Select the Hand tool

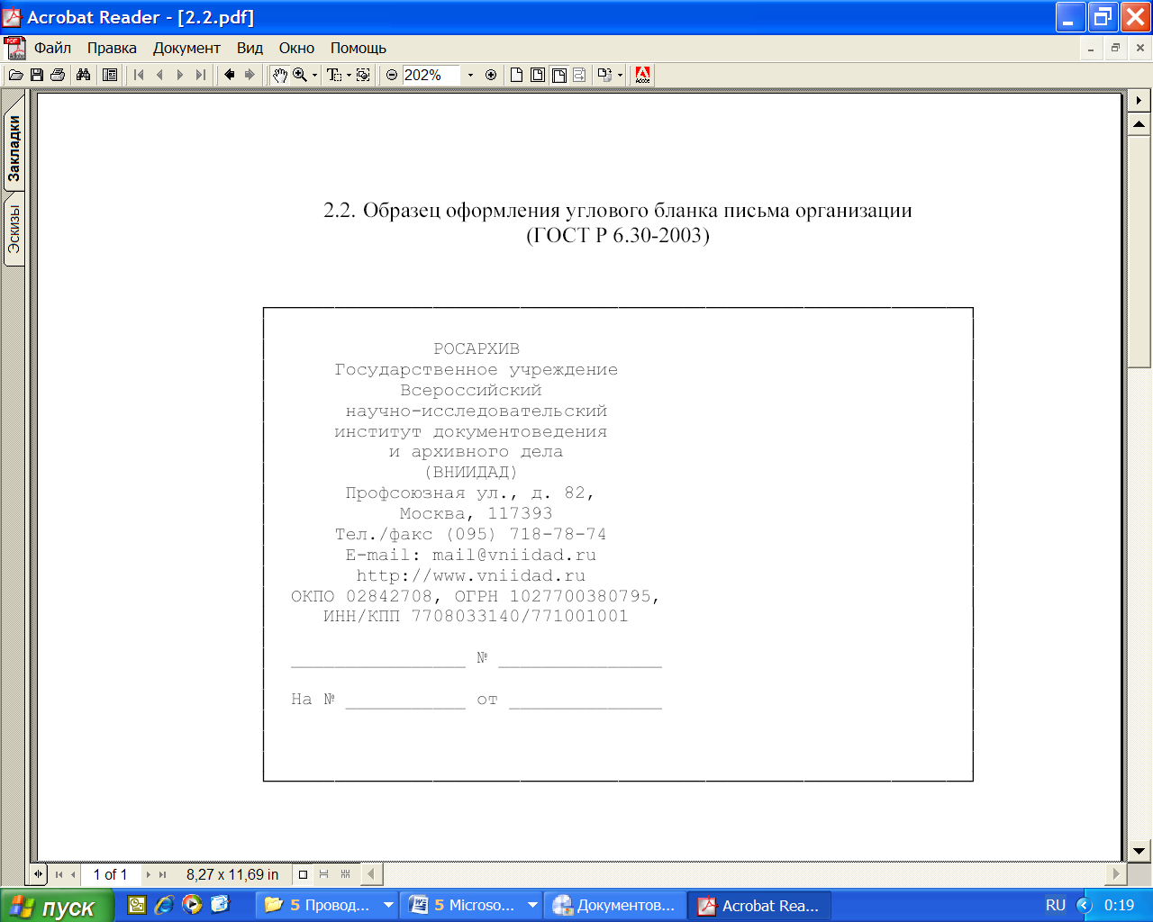(279, 75)
